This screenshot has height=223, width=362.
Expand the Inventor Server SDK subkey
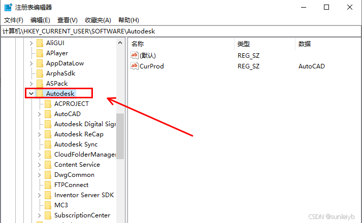(x=39, y=195)
